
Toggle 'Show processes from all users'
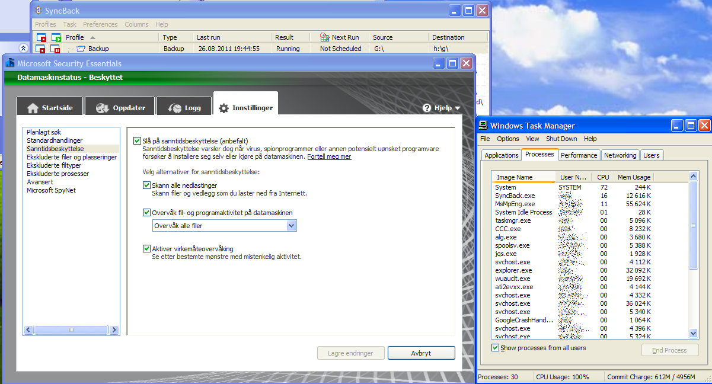click(495, 348)
